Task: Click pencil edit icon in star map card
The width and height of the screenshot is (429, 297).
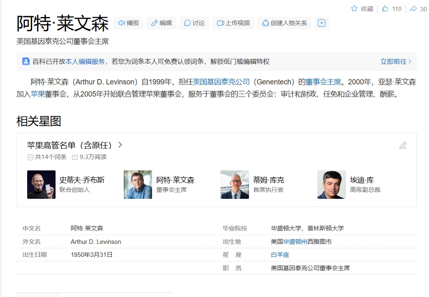Action: pyautogui.click(x=403, y=145)
